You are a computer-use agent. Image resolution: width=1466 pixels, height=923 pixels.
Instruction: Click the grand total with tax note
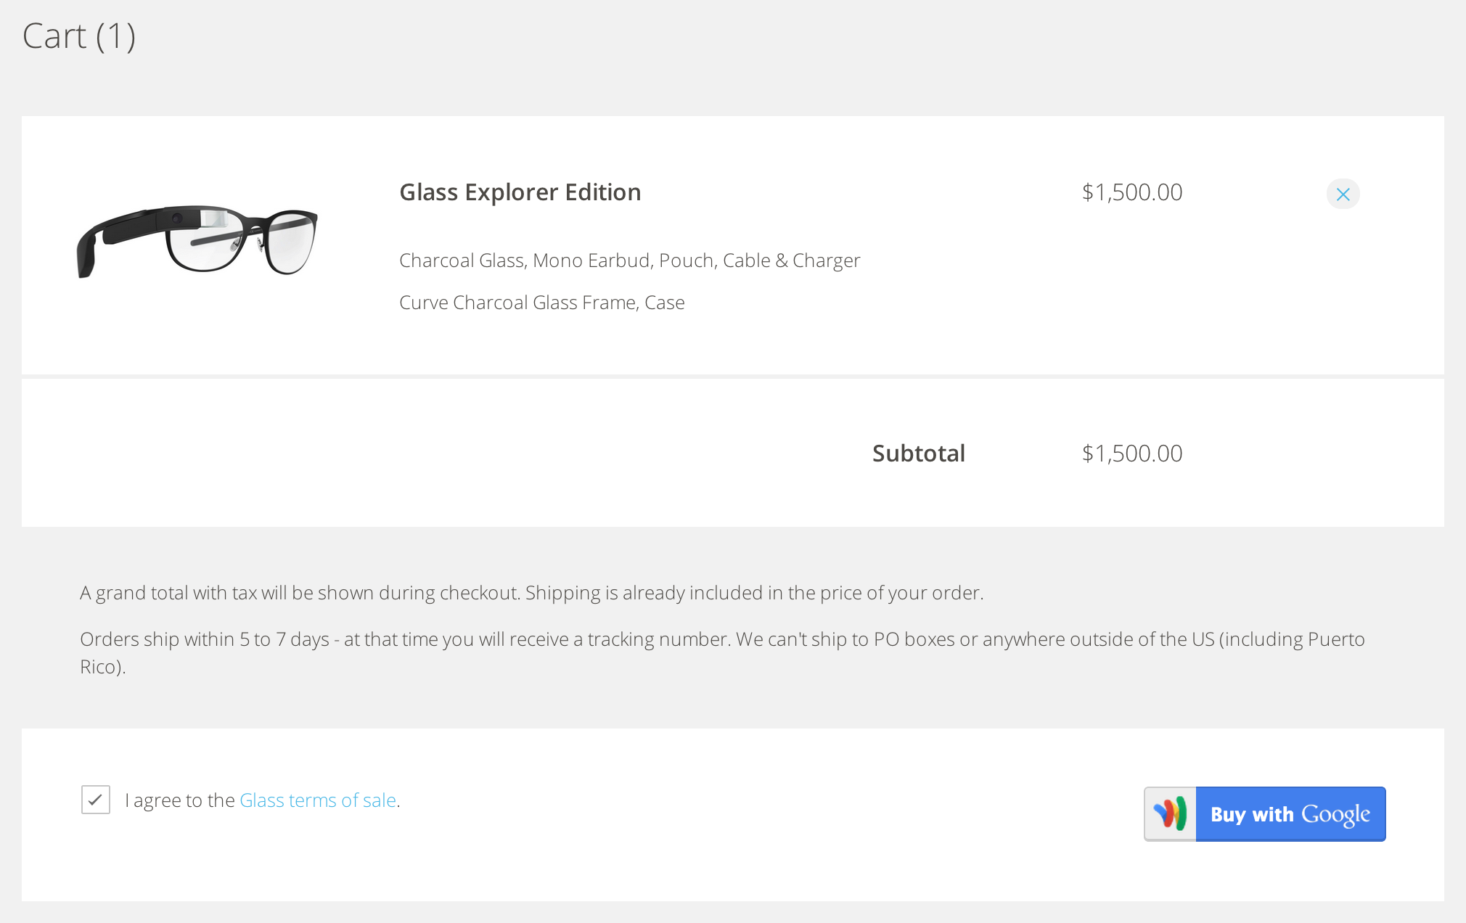click(531, 593)
